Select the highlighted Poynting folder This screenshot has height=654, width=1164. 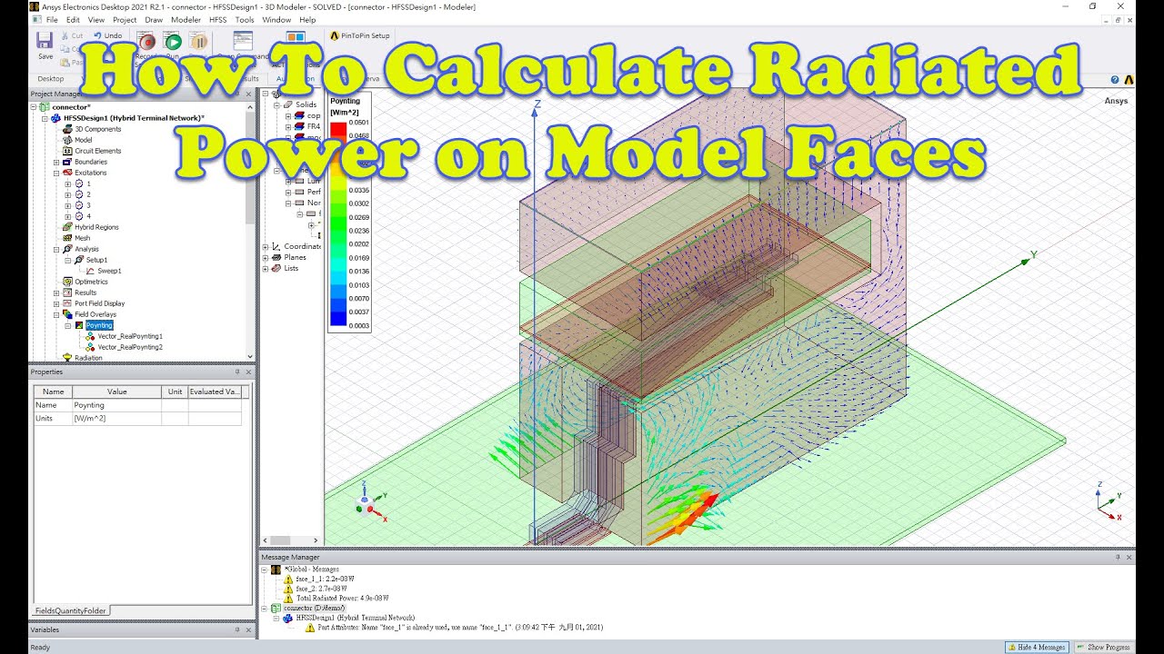[x=99, y=325]
